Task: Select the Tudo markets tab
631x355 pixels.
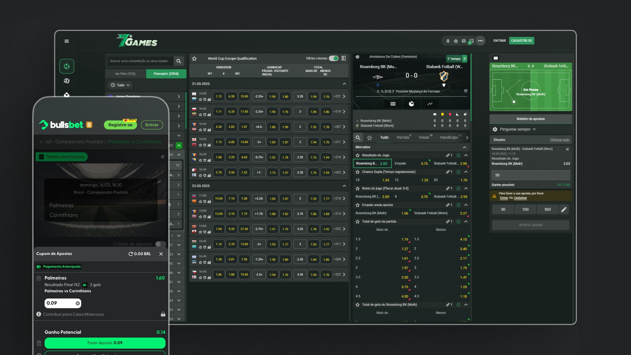Action: point(384,137)
